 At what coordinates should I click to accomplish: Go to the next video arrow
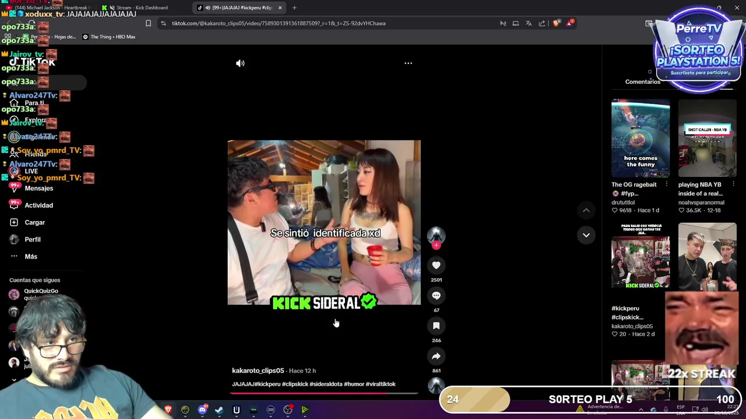pyautogui.click(x=586, y=235)
